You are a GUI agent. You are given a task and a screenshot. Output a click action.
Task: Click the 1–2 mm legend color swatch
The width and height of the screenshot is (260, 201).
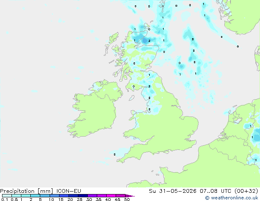(x=26, y=196)
